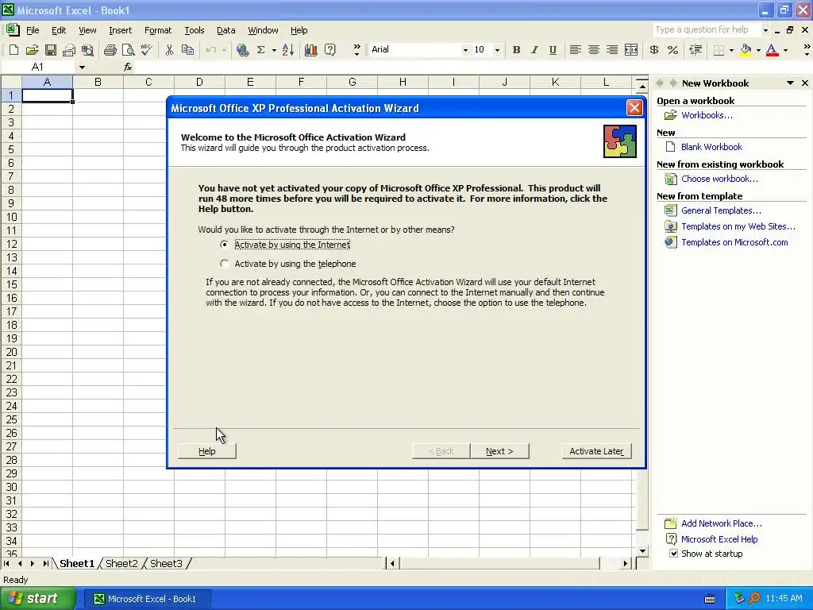The height and width of the screenshot is (610, 813).
Task: Apply Currency style dollar icon
Action: tap(654, 50)
